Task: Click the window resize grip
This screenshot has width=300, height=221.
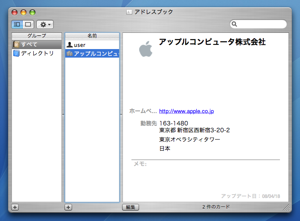Action: click(x=286, y=207)
